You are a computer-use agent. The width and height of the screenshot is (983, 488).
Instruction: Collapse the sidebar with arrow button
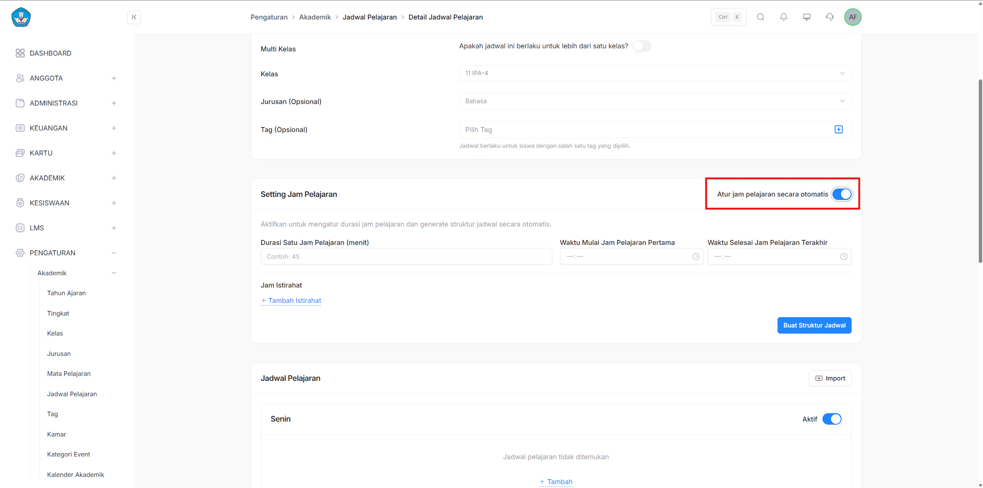coord(134,17)
